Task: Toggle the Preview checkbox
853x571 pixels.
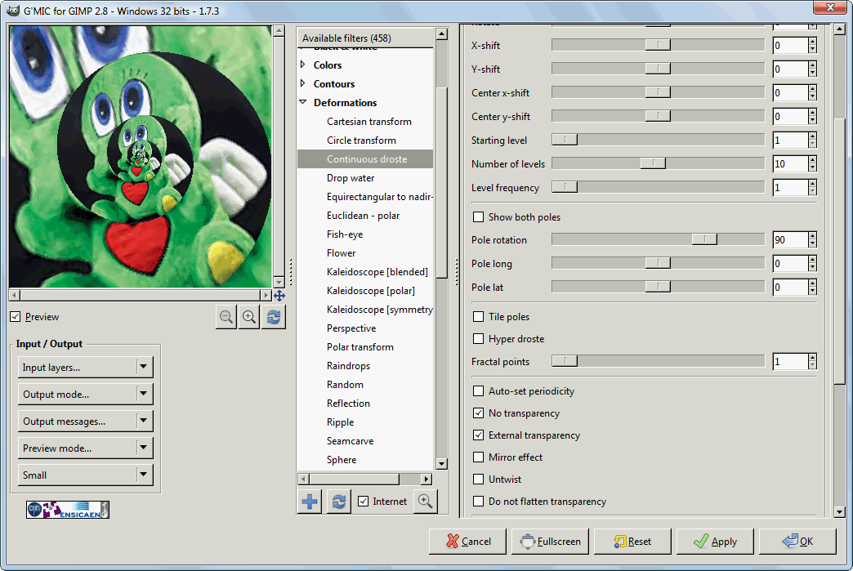Action: [16, 316]
